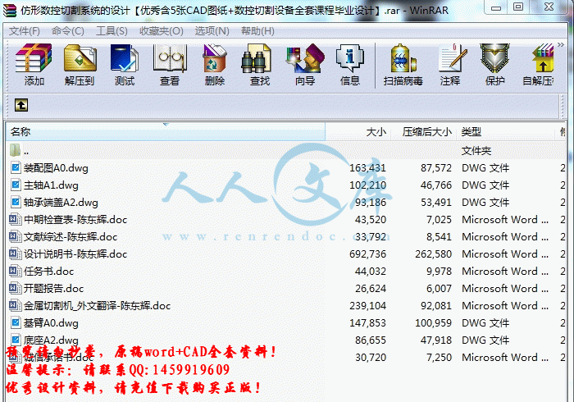This screenshot has width=574, height=402.
Task: Run the Test (测试) archive tool
Action: (x=125, y=58)
